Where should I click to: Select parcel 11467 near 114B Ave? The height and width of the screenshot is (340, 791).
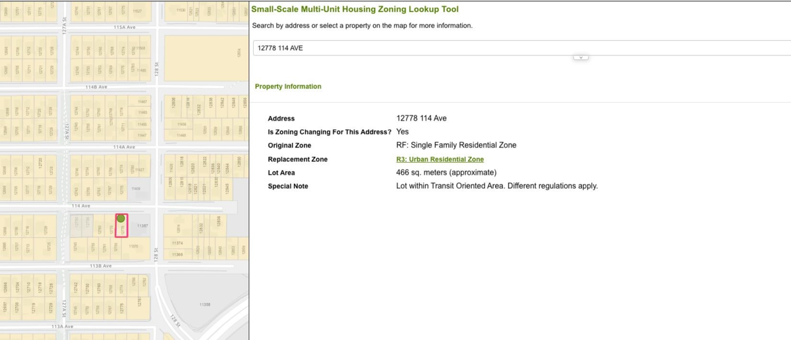[142, 101]
